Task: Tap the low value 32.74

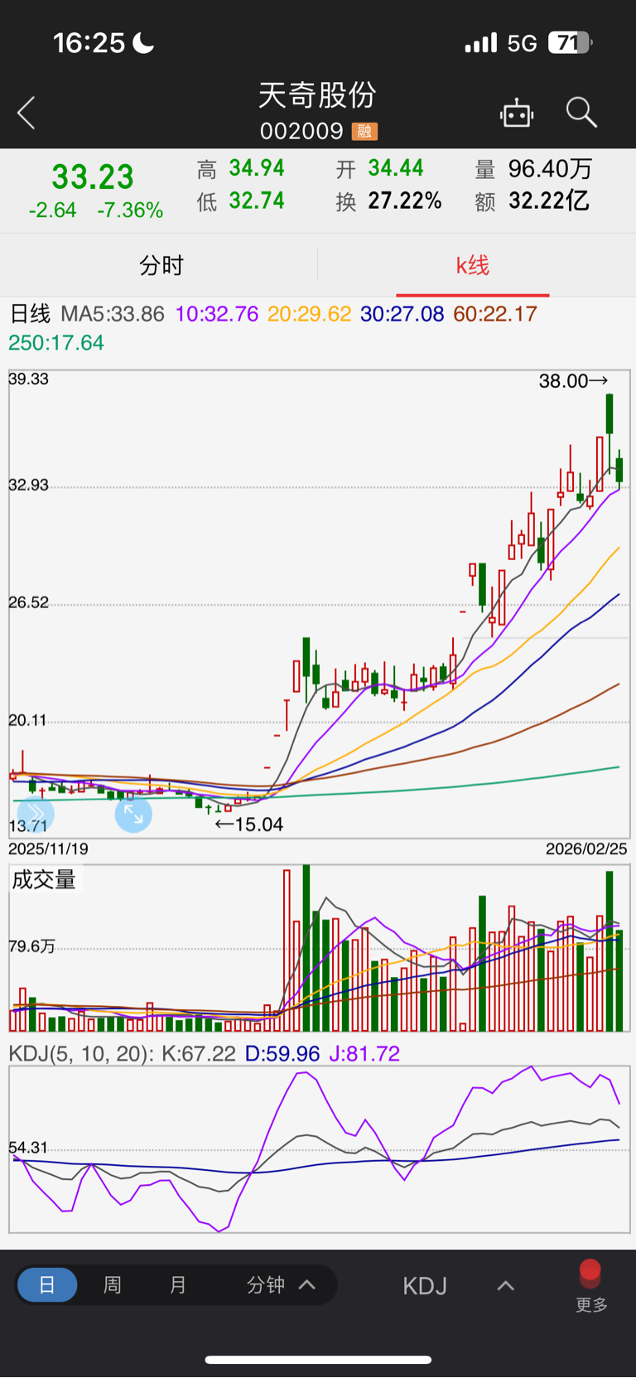Action: (x=257, y=201)
